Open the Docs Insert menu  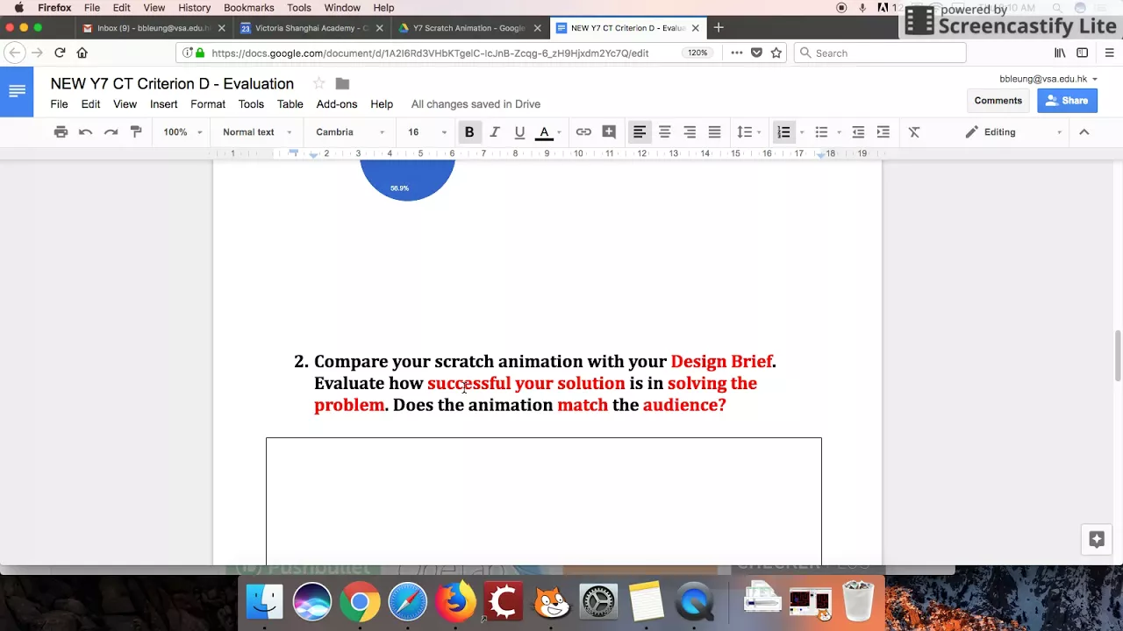click(x=164, y=104)
